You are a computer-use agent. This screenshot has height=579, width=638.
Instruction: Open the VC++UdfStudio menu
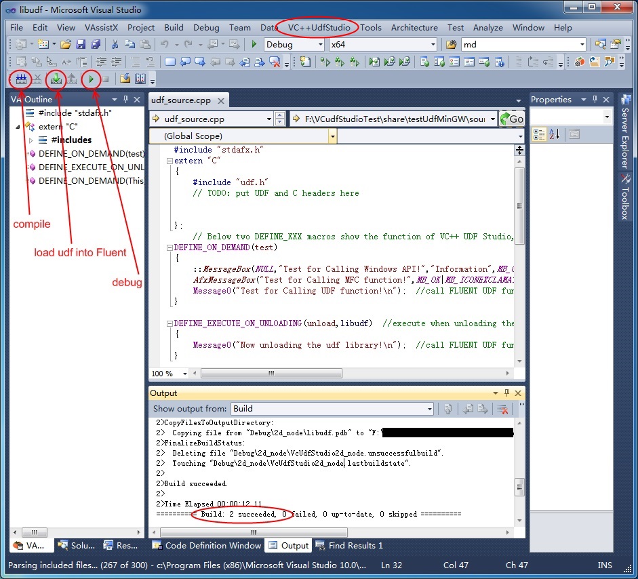tap(319, 28)
